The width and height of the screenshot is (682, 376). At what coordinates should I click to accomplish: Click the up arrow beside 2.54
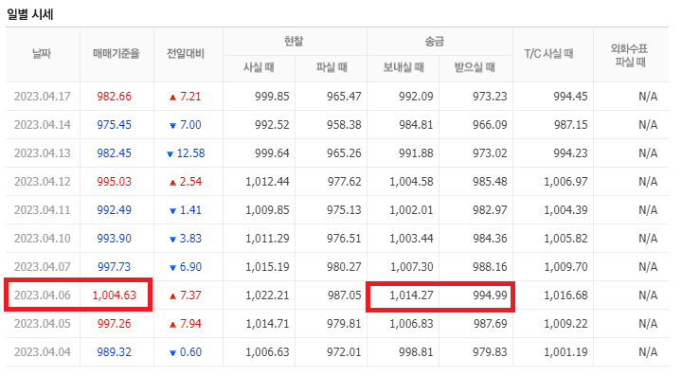pyautogui.click(x=172, y=183)
